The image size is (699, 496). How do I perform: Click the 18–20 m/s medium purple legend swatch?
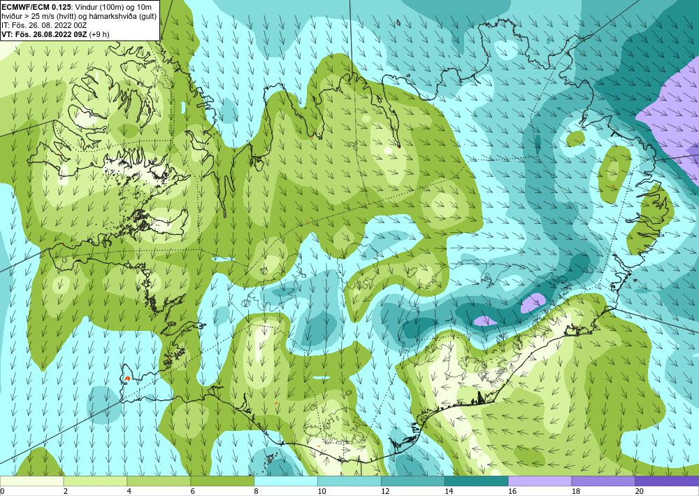(604, 481)
